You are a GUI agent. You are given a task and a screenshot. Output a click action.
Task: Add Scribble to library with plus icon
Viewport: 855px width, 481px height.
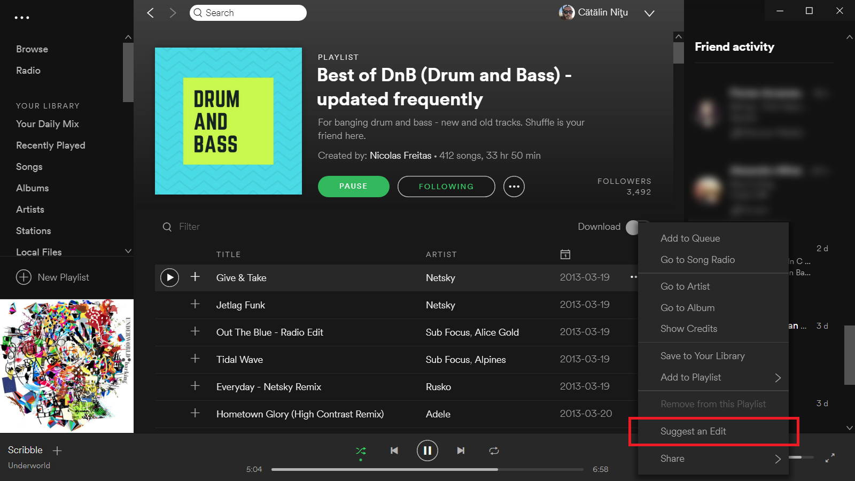click(x=57, y=451)
